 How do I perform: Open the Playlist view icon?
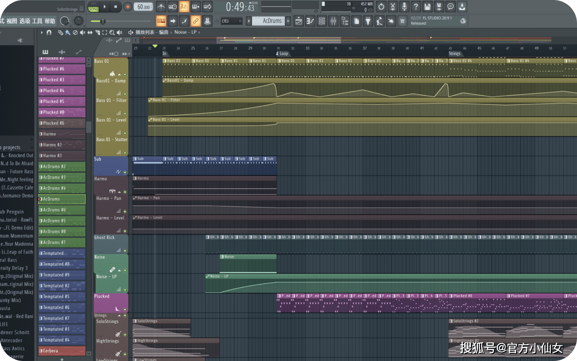point(298,21)
